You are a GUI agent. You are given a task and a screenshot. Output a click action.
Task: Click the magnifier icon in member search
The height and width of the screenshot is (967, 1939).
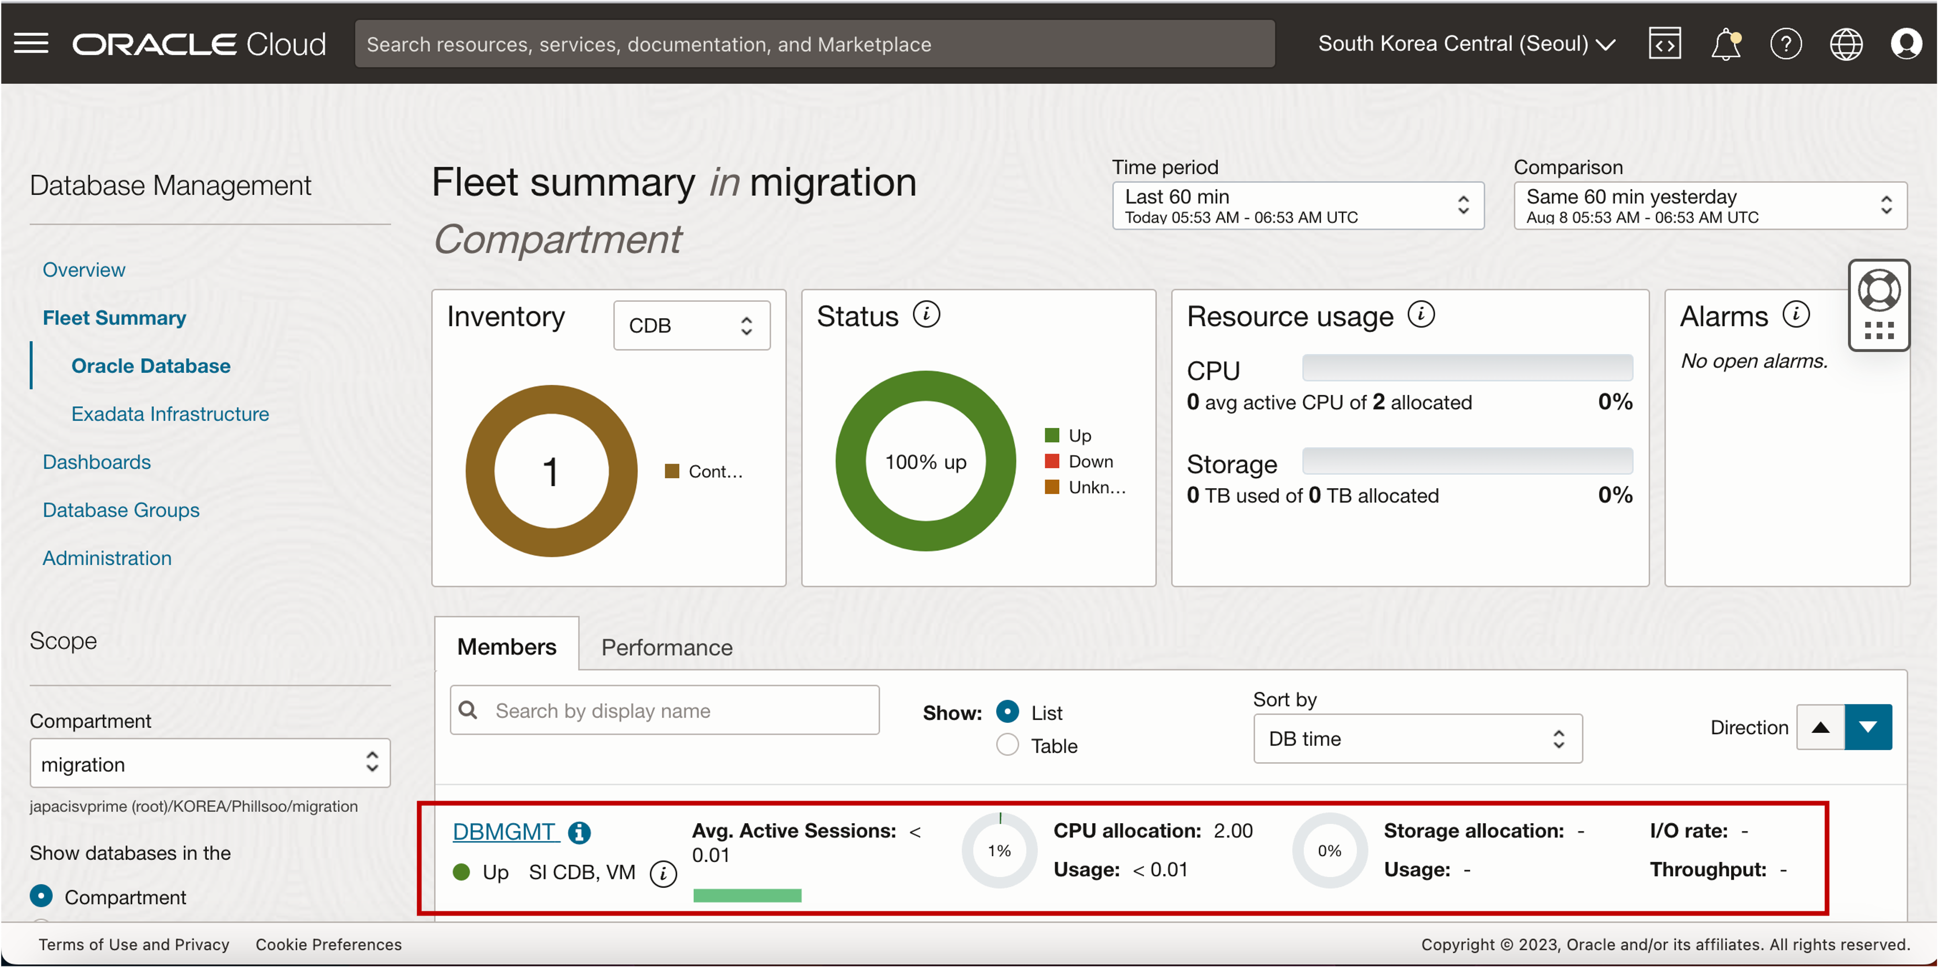click(468, 710)
